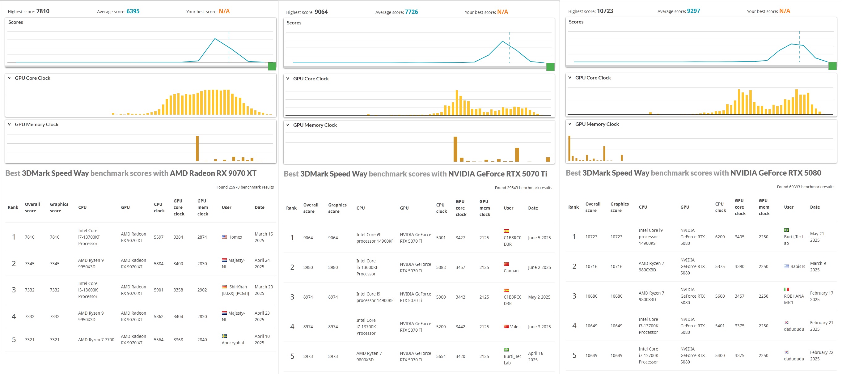The height and width of the screenshot is (374, 842).
Task: Click 'Intel Core i7-13700KF Processor' CPU cell
Action: [x=89, y=237]
